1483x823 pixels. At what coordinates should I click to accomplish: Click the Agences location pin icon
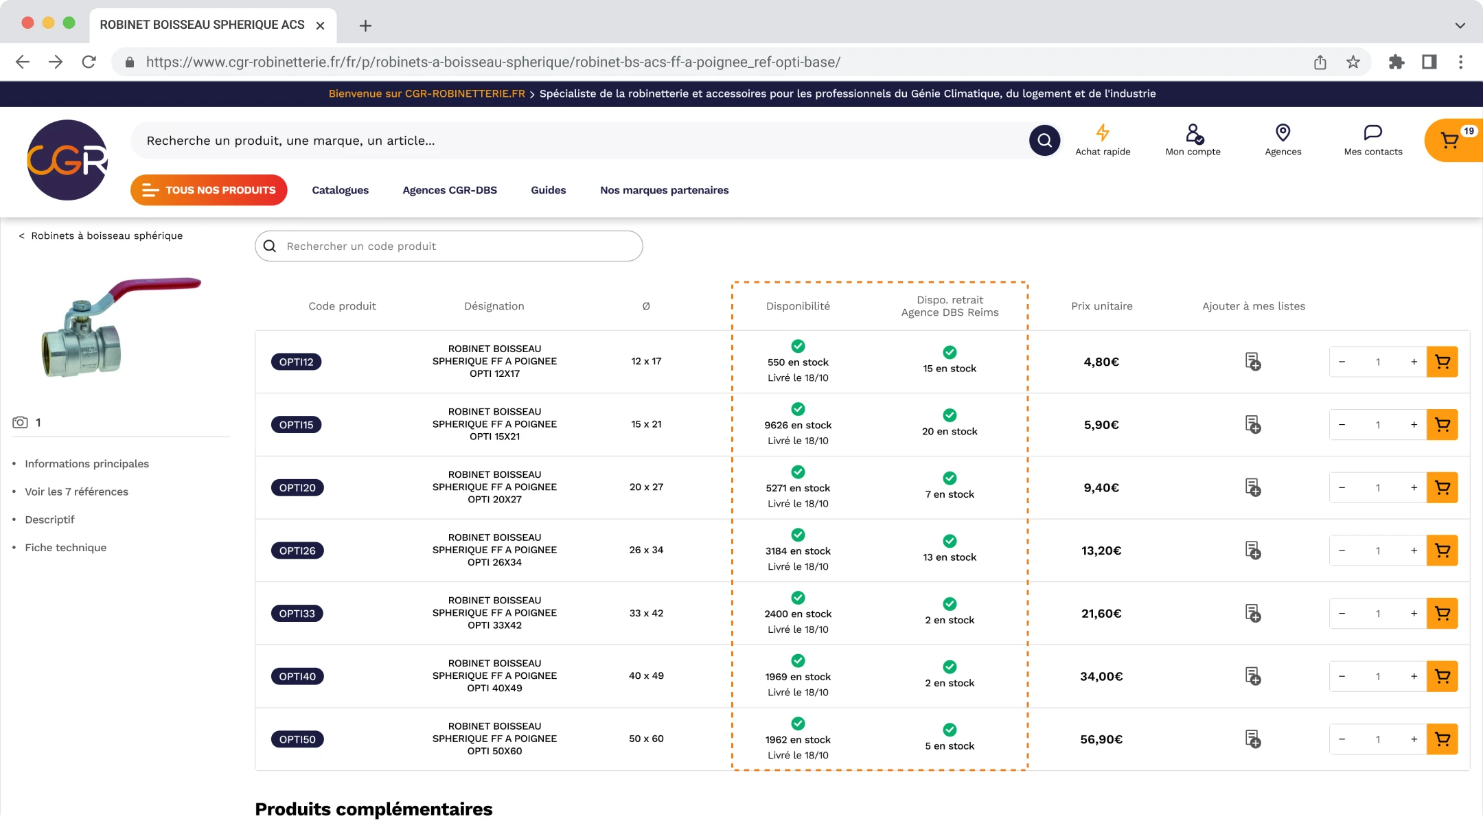coord(1283,132)
